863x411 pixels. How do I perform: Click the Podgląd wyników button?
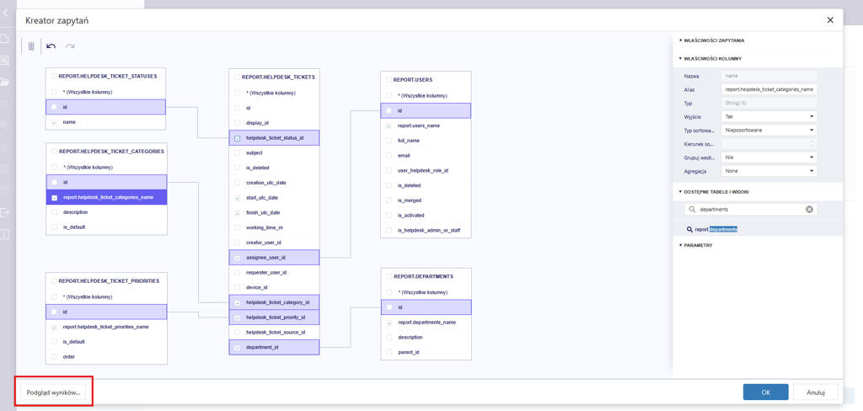click(54, 392)
